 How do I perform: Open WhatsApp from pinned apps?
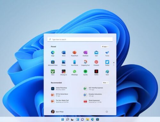click(x=75, y=73)
